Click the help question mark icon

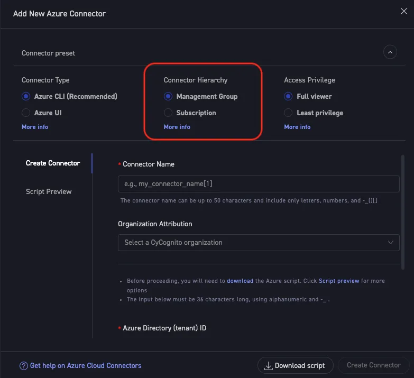[x=23, y=366]
